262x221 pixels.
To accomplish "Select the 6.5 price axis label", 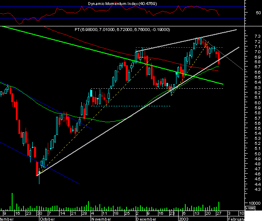I will point(257,77).
